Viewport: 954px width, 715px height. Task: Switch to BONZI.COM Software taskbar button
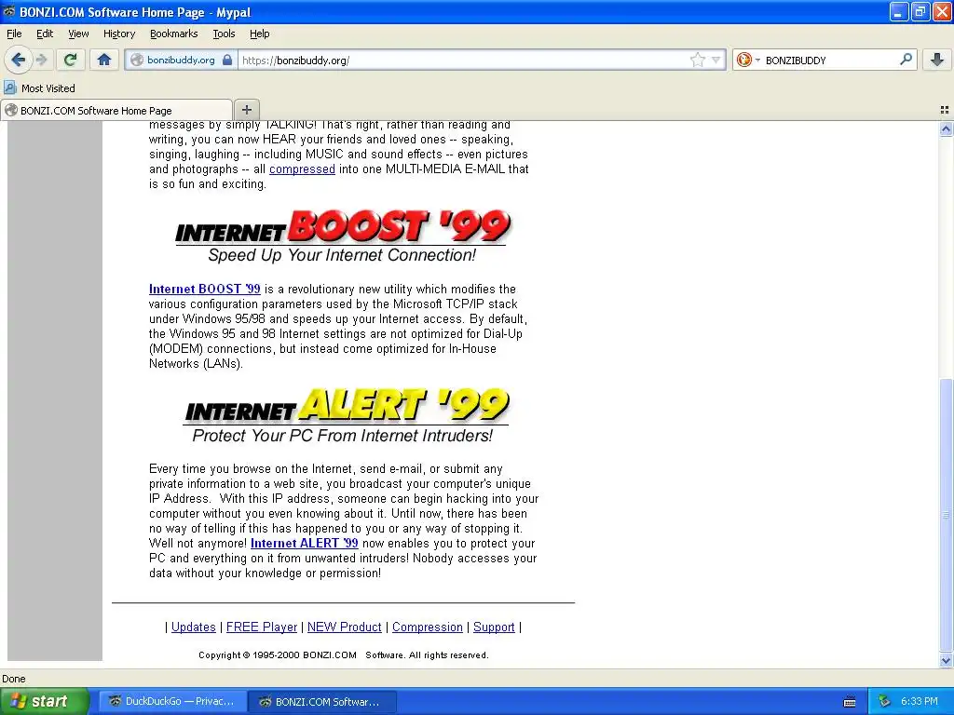[x=322, y=701]
